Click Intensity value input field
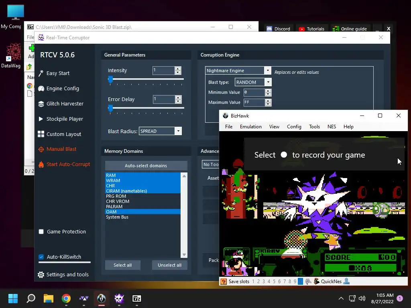The image size is (411, 308). point(164,71)
